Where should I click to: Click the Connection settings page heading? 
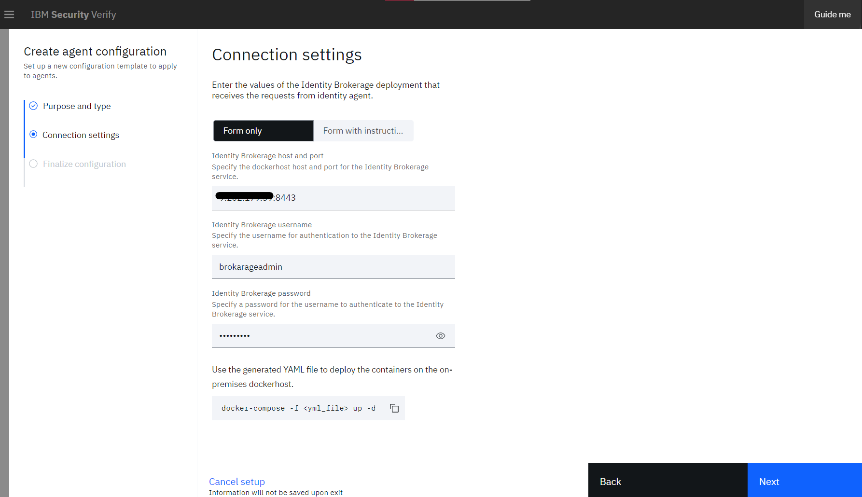287,55
